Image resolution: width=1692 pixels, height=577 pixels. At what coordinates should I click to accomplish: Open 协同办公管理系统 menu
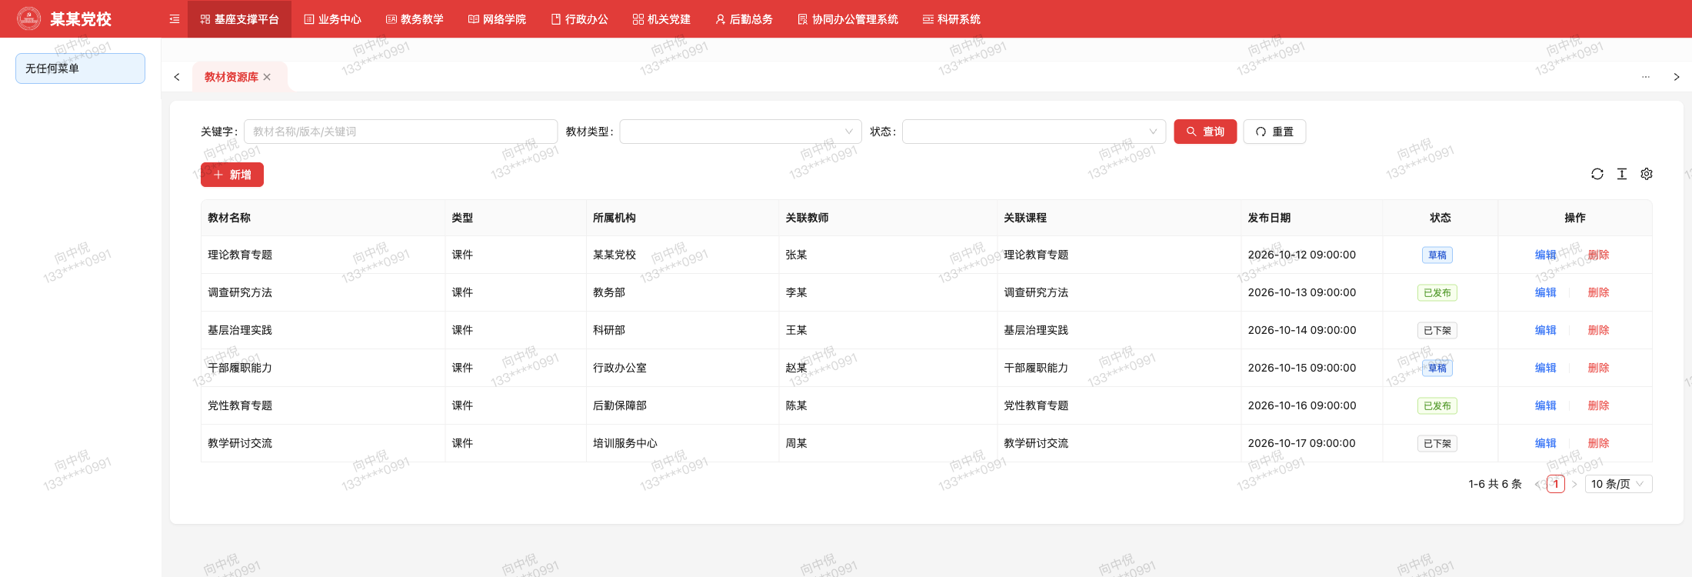[848, 19]
